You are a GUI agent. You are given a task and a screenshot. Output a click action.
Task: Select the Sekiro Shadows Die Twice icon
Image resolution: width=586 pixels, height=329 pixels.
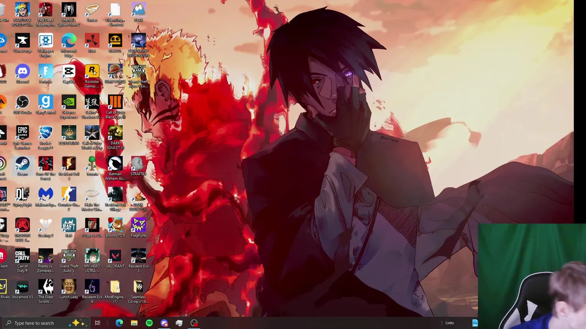tap(92, 107)
